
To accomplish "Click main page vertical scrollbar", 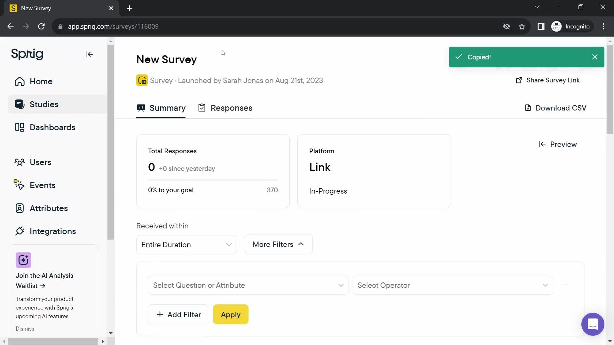I will click(x=610, y=89).
